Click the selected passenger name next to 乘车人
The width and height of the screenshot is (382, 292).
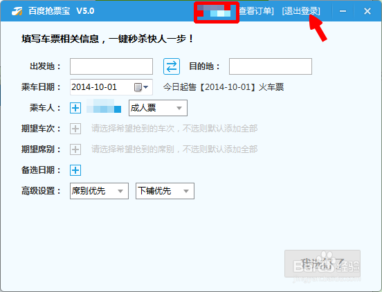[x=104, y=106]
